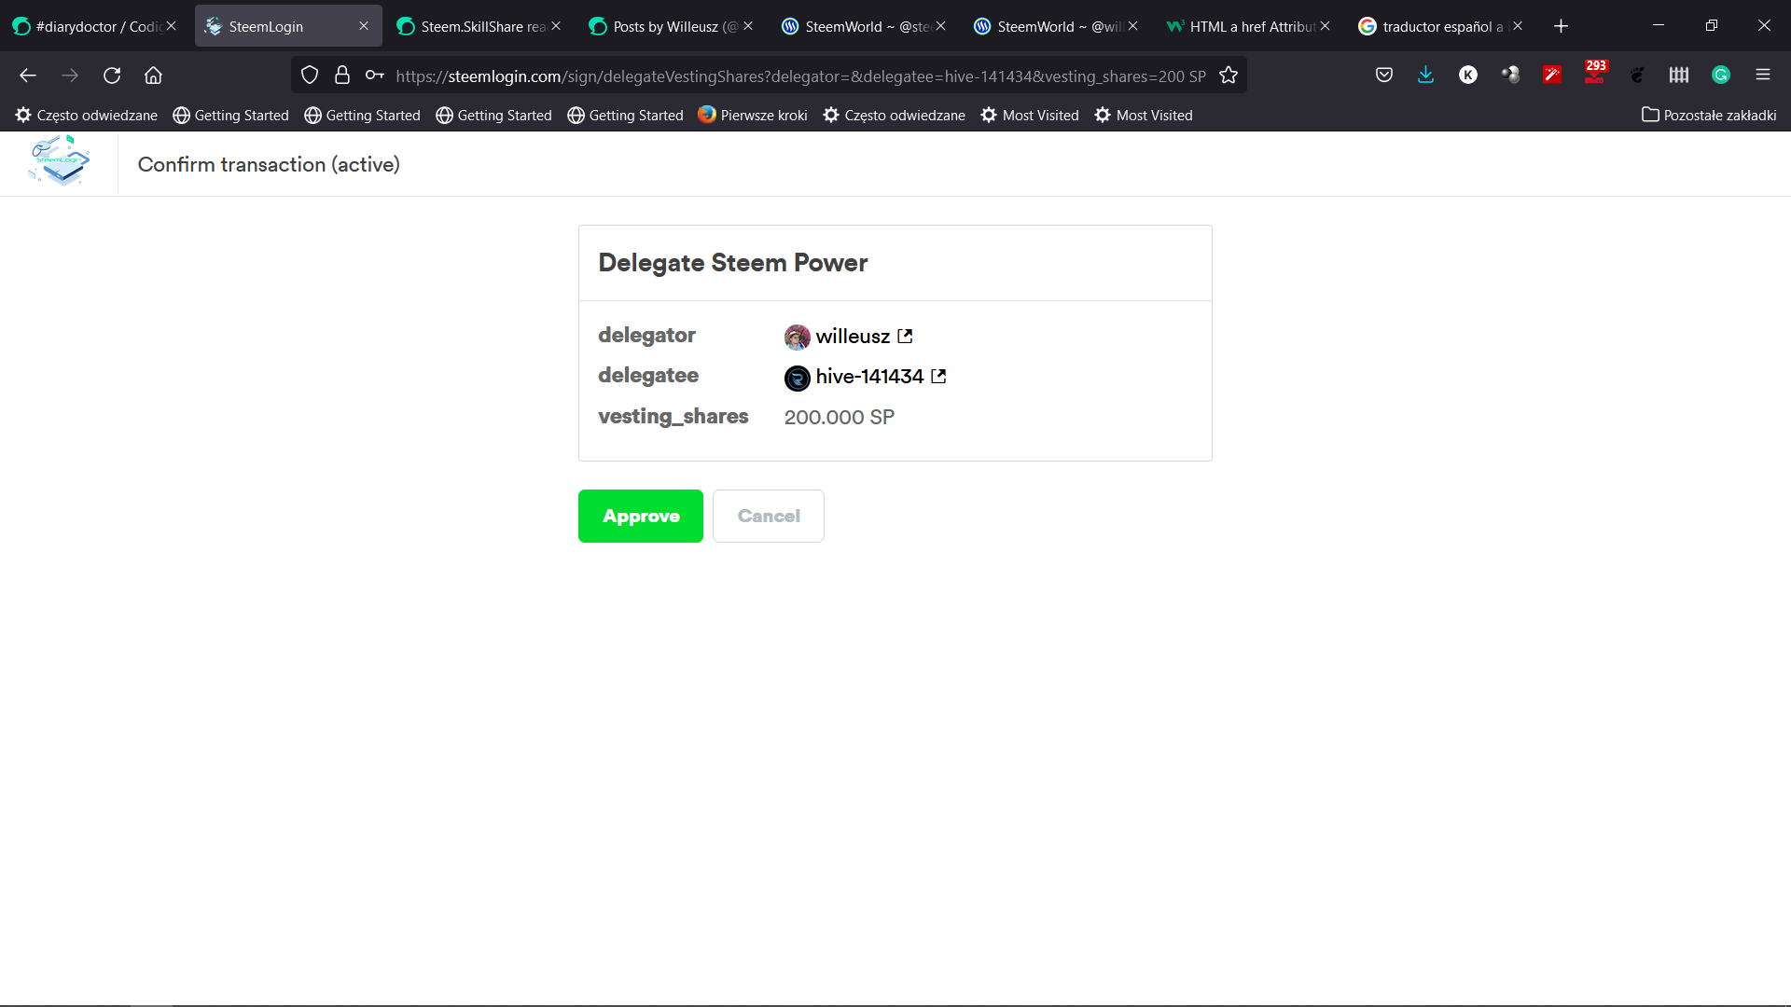Viewport: 1791px width, 1007px height.
Task: Open the downloads arrow icon
Action: [1425, 76]
